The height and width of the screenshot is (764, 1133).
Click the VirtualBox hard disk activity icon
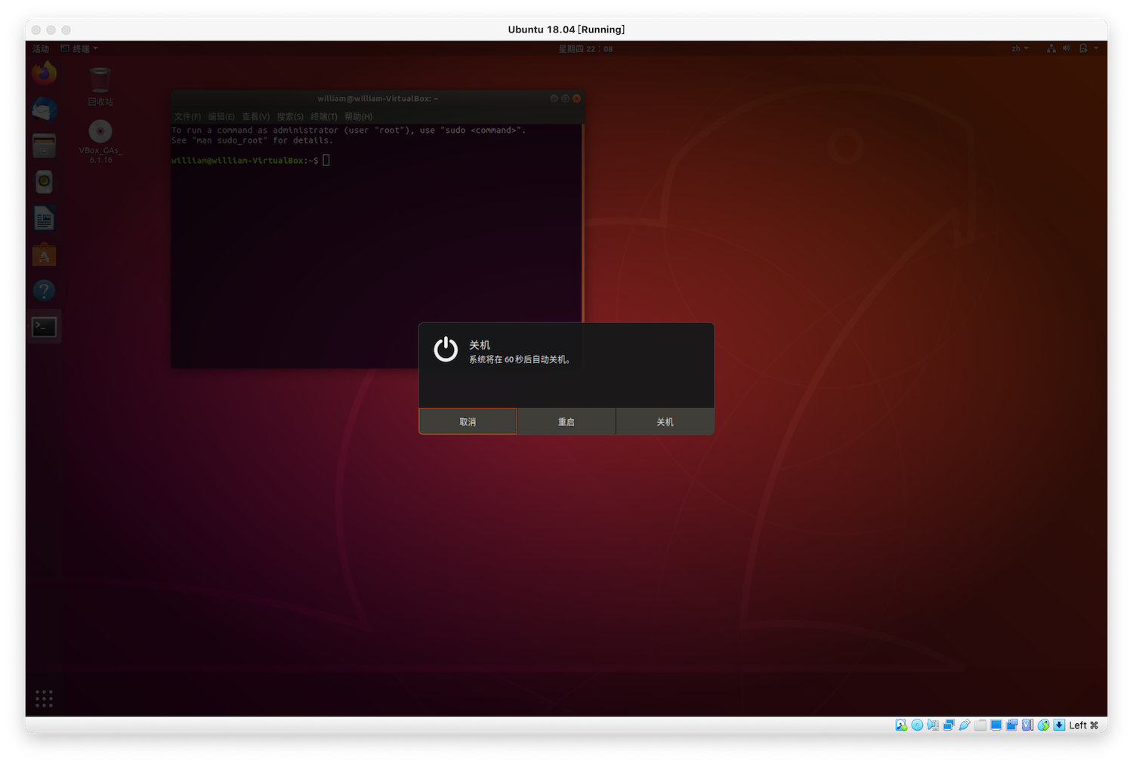click(x=901, y=725)
